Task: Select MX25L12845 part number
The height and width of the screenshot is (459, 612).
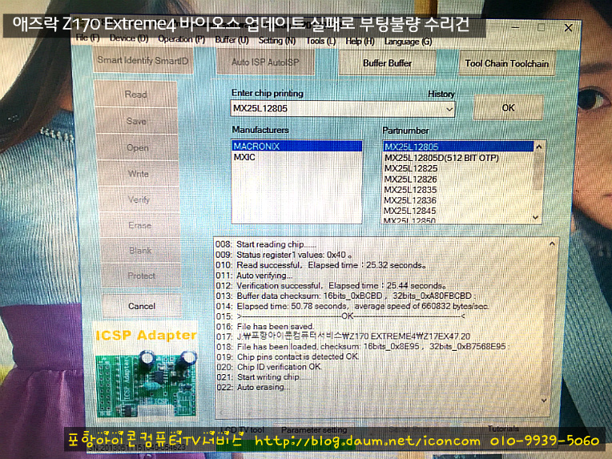Action: 458,211
